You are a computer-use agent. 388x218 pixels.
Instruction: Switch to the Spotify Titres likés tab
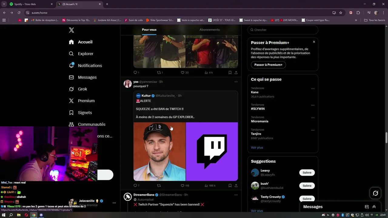pyautogui.click(x=31, y=4)
